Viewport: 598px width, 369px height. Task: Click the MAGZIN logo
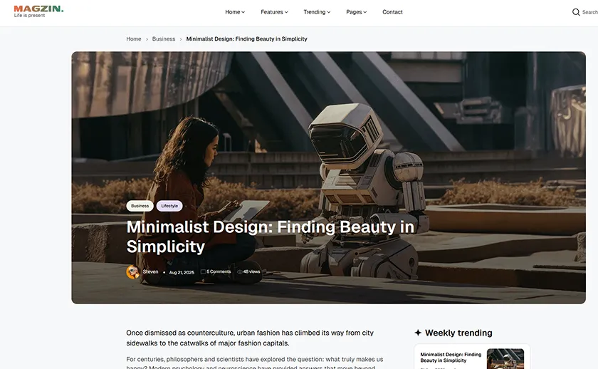click(x=38, y=11)
